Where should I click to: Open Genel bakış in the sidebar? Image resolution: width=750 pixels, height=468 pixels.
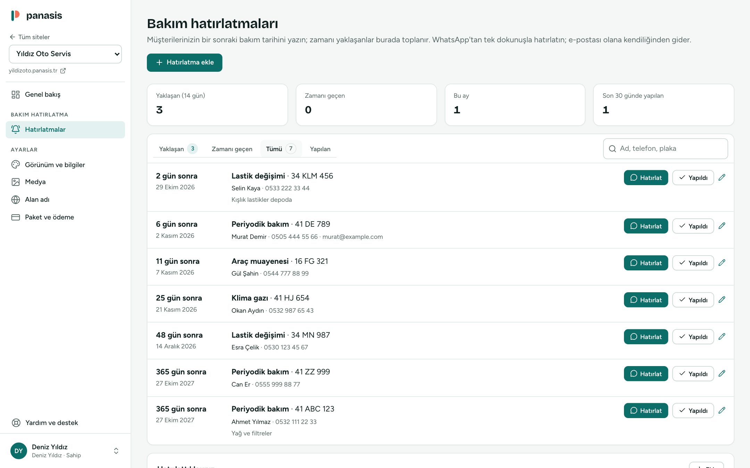pyautogui.click(x=65, y=95)
